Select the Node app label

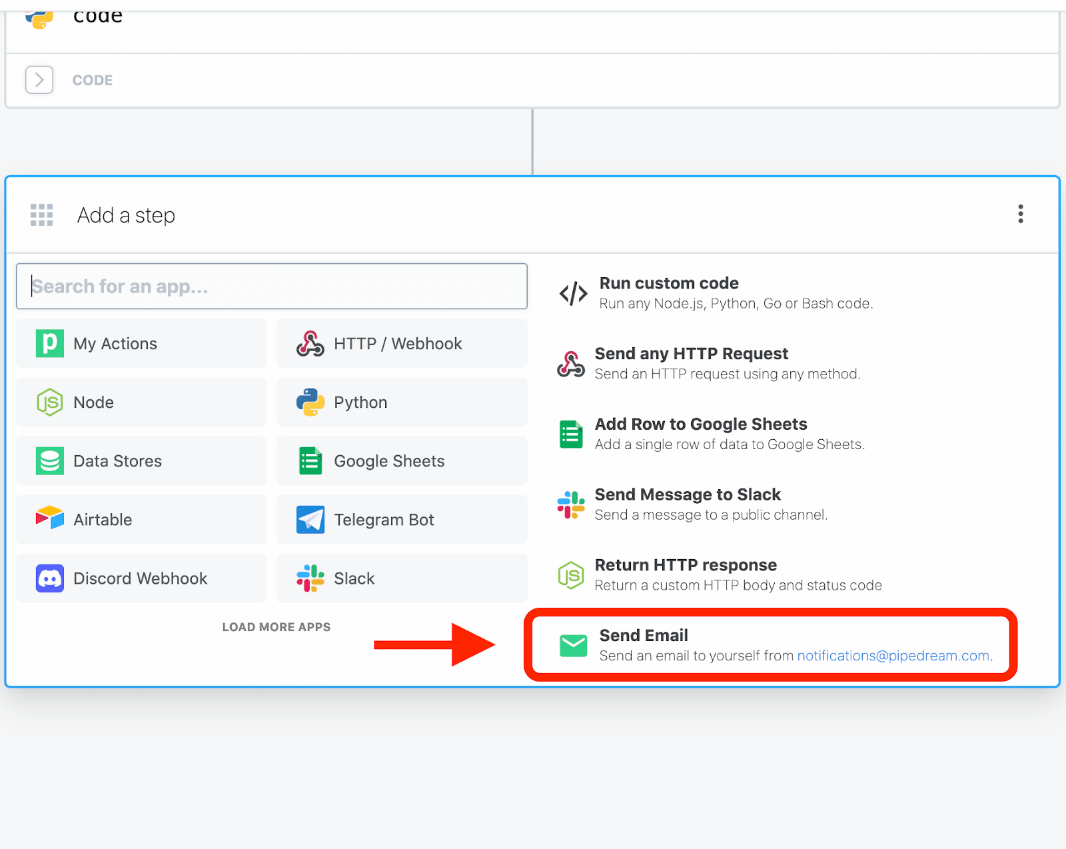93,403
